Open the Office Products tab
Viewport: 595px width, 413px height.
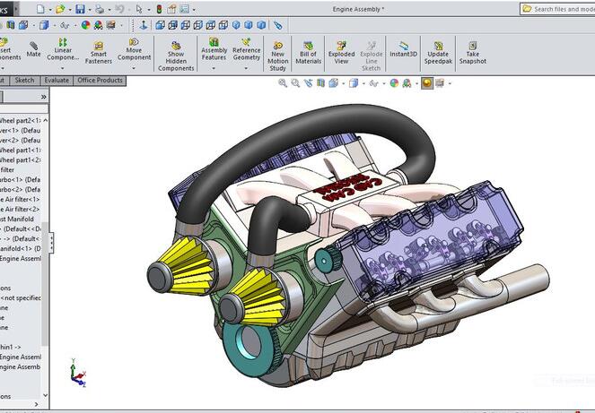(x=100, y=81)
